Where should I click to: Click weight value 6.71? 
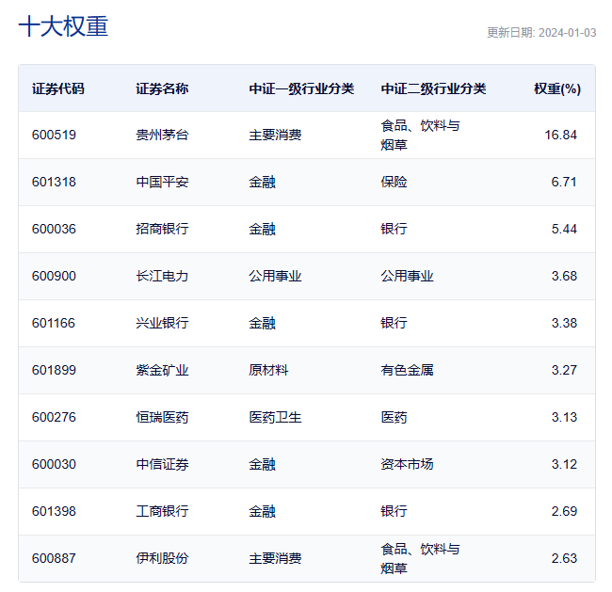click(564, 182)
